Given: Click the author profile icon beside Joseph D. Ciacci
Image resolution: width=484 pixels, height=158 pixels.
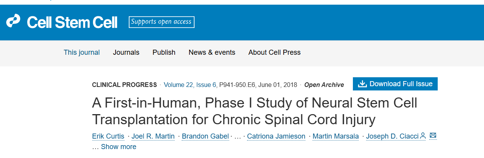Looking at the screenshot, I should (423, 136).
